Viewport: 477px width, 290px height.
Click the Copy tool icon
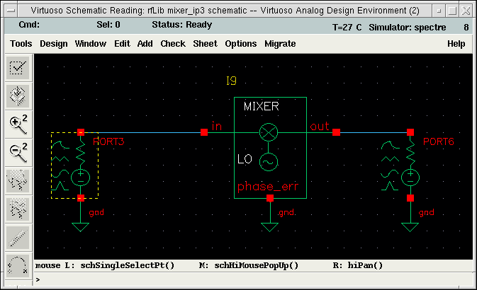(18, 209)
